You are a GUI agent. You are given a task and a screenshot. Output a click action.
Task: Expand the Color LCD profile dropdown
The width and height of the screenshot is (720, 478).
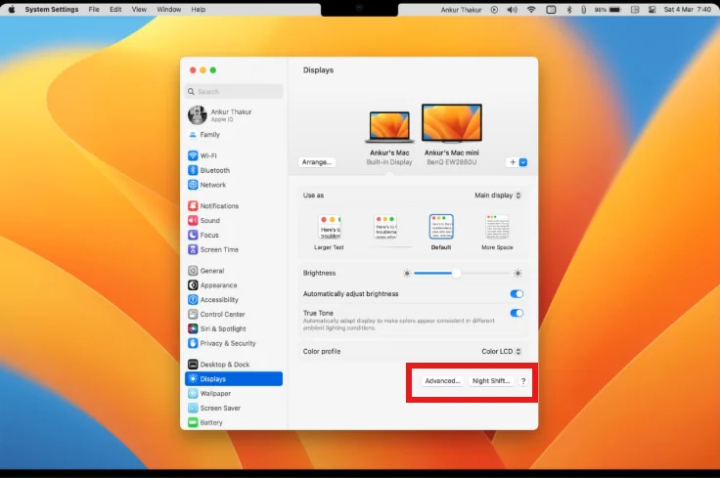coord(501,351)
